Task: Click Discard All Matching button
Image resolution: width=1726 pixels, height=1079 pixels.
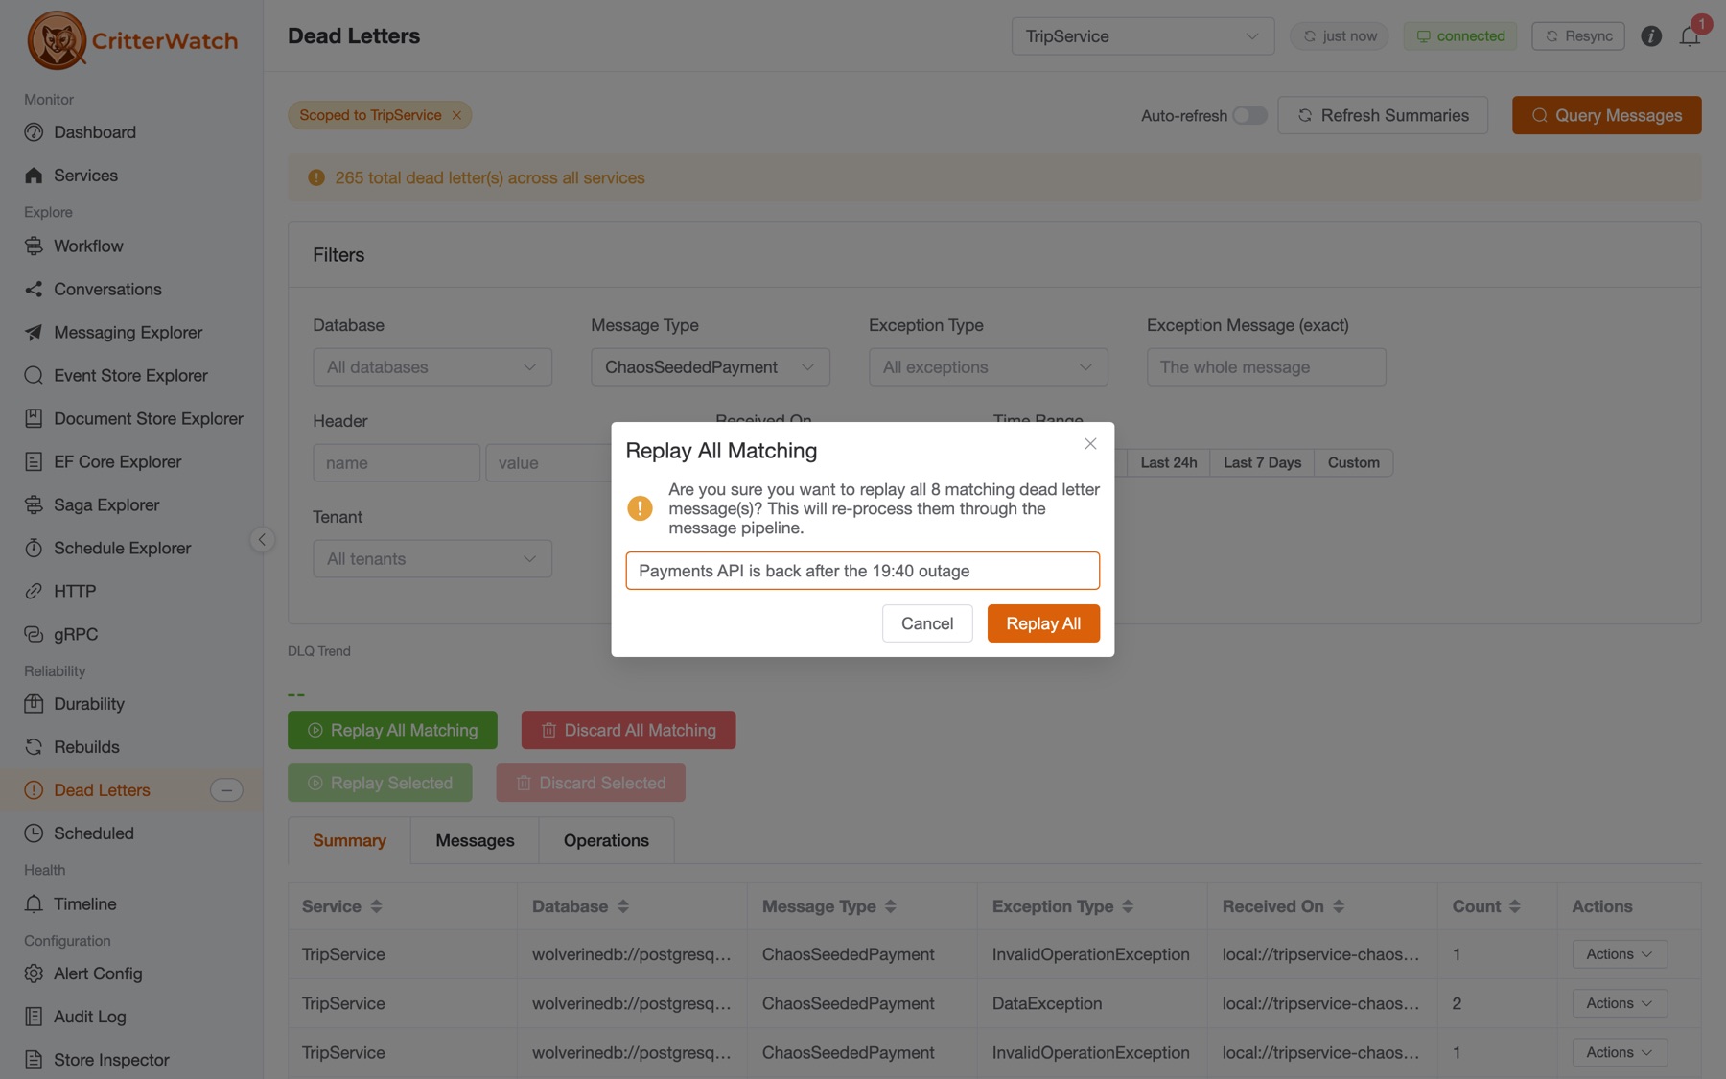Action: coord(629,730)
